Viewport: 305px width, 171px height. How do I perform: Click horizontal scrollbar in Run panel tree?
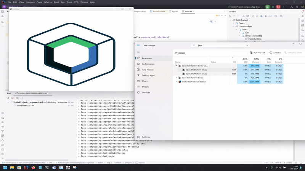pos(37,160)
